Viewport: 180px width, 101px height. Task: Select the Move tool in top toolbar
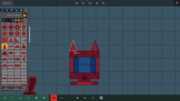pyautogui.click(x=76, y=3)
